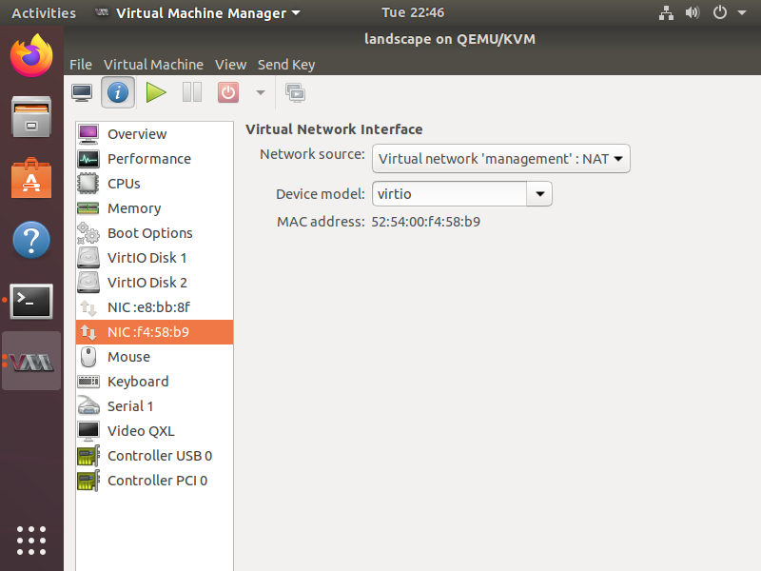761x571 pixels.
Task: Open the View menu
Action: click(x=230, y=65)
